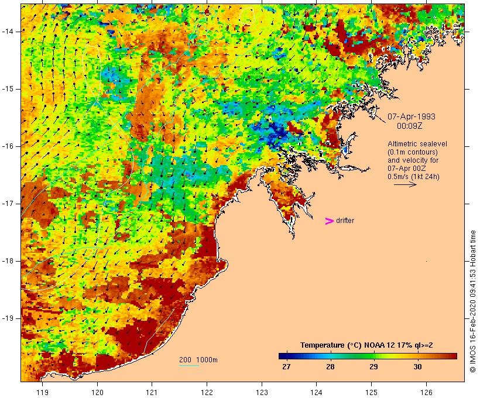Click the time label '00:09Z'

point(410,126)
